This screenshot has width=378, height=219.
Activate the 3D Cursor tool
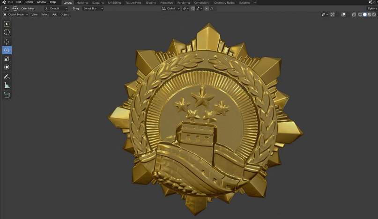(7, 32)
